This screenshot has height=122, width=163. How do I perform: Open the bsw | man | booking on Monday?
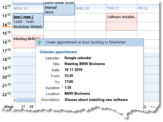[28, 21]
